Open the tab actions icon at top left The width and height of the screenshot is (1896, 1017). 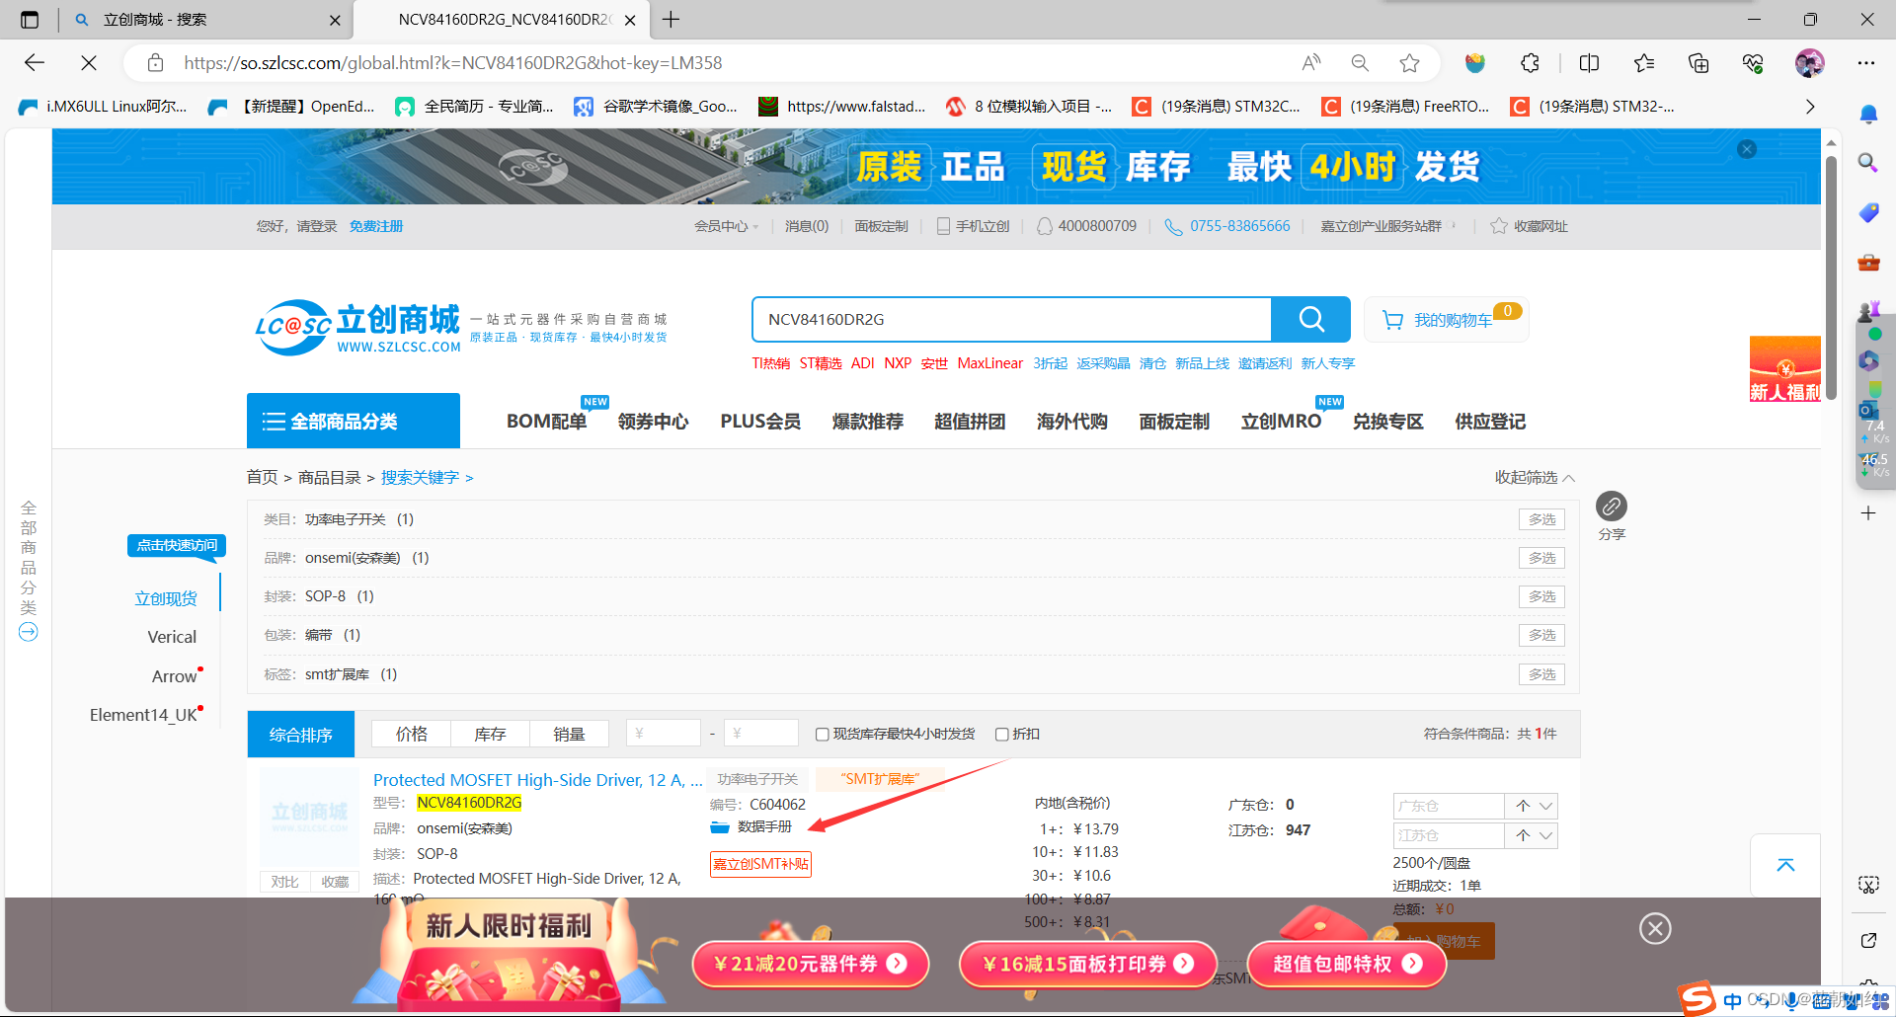(x=30, y=20)
